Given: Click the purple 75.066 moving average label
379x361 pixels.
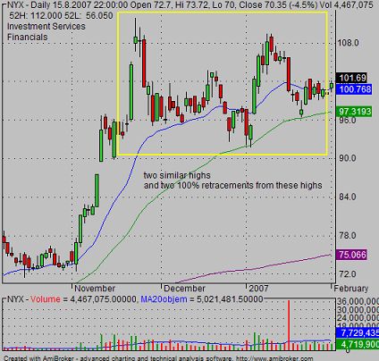Looking at the screenshot, I should [351, 255].
